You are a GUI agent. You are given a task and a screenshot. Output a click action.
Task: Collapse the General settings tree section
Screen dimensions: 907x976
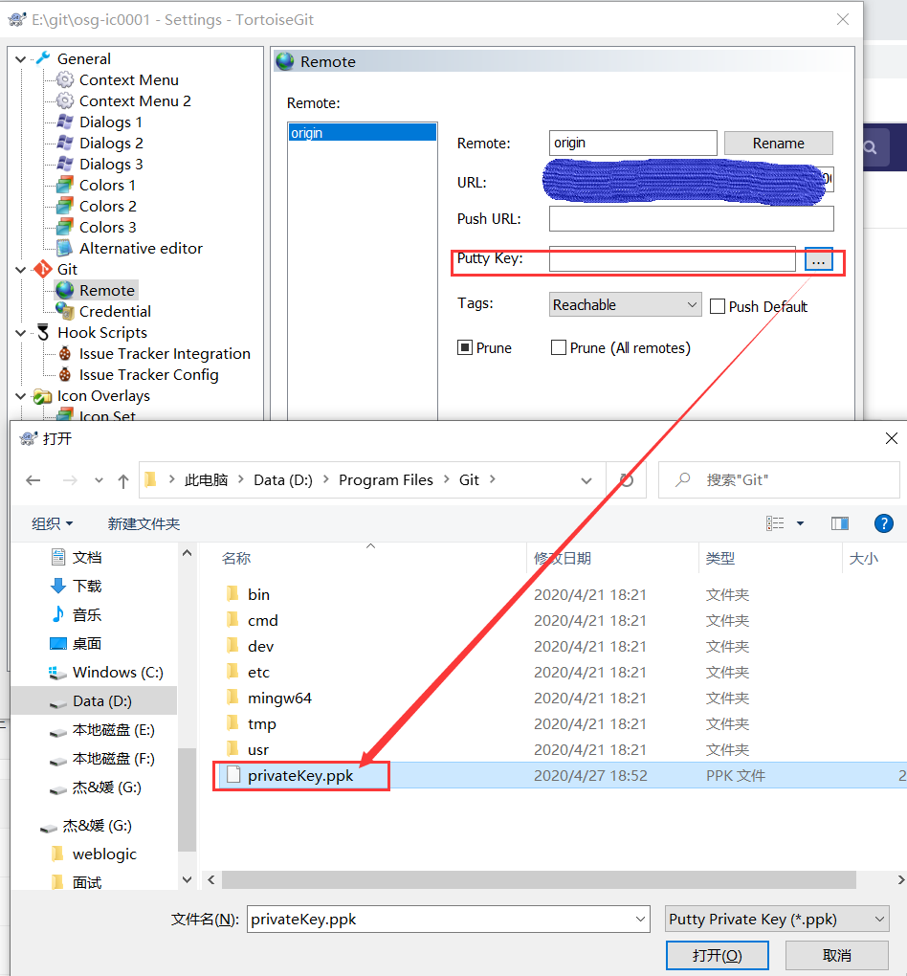[x=21, y=58]
